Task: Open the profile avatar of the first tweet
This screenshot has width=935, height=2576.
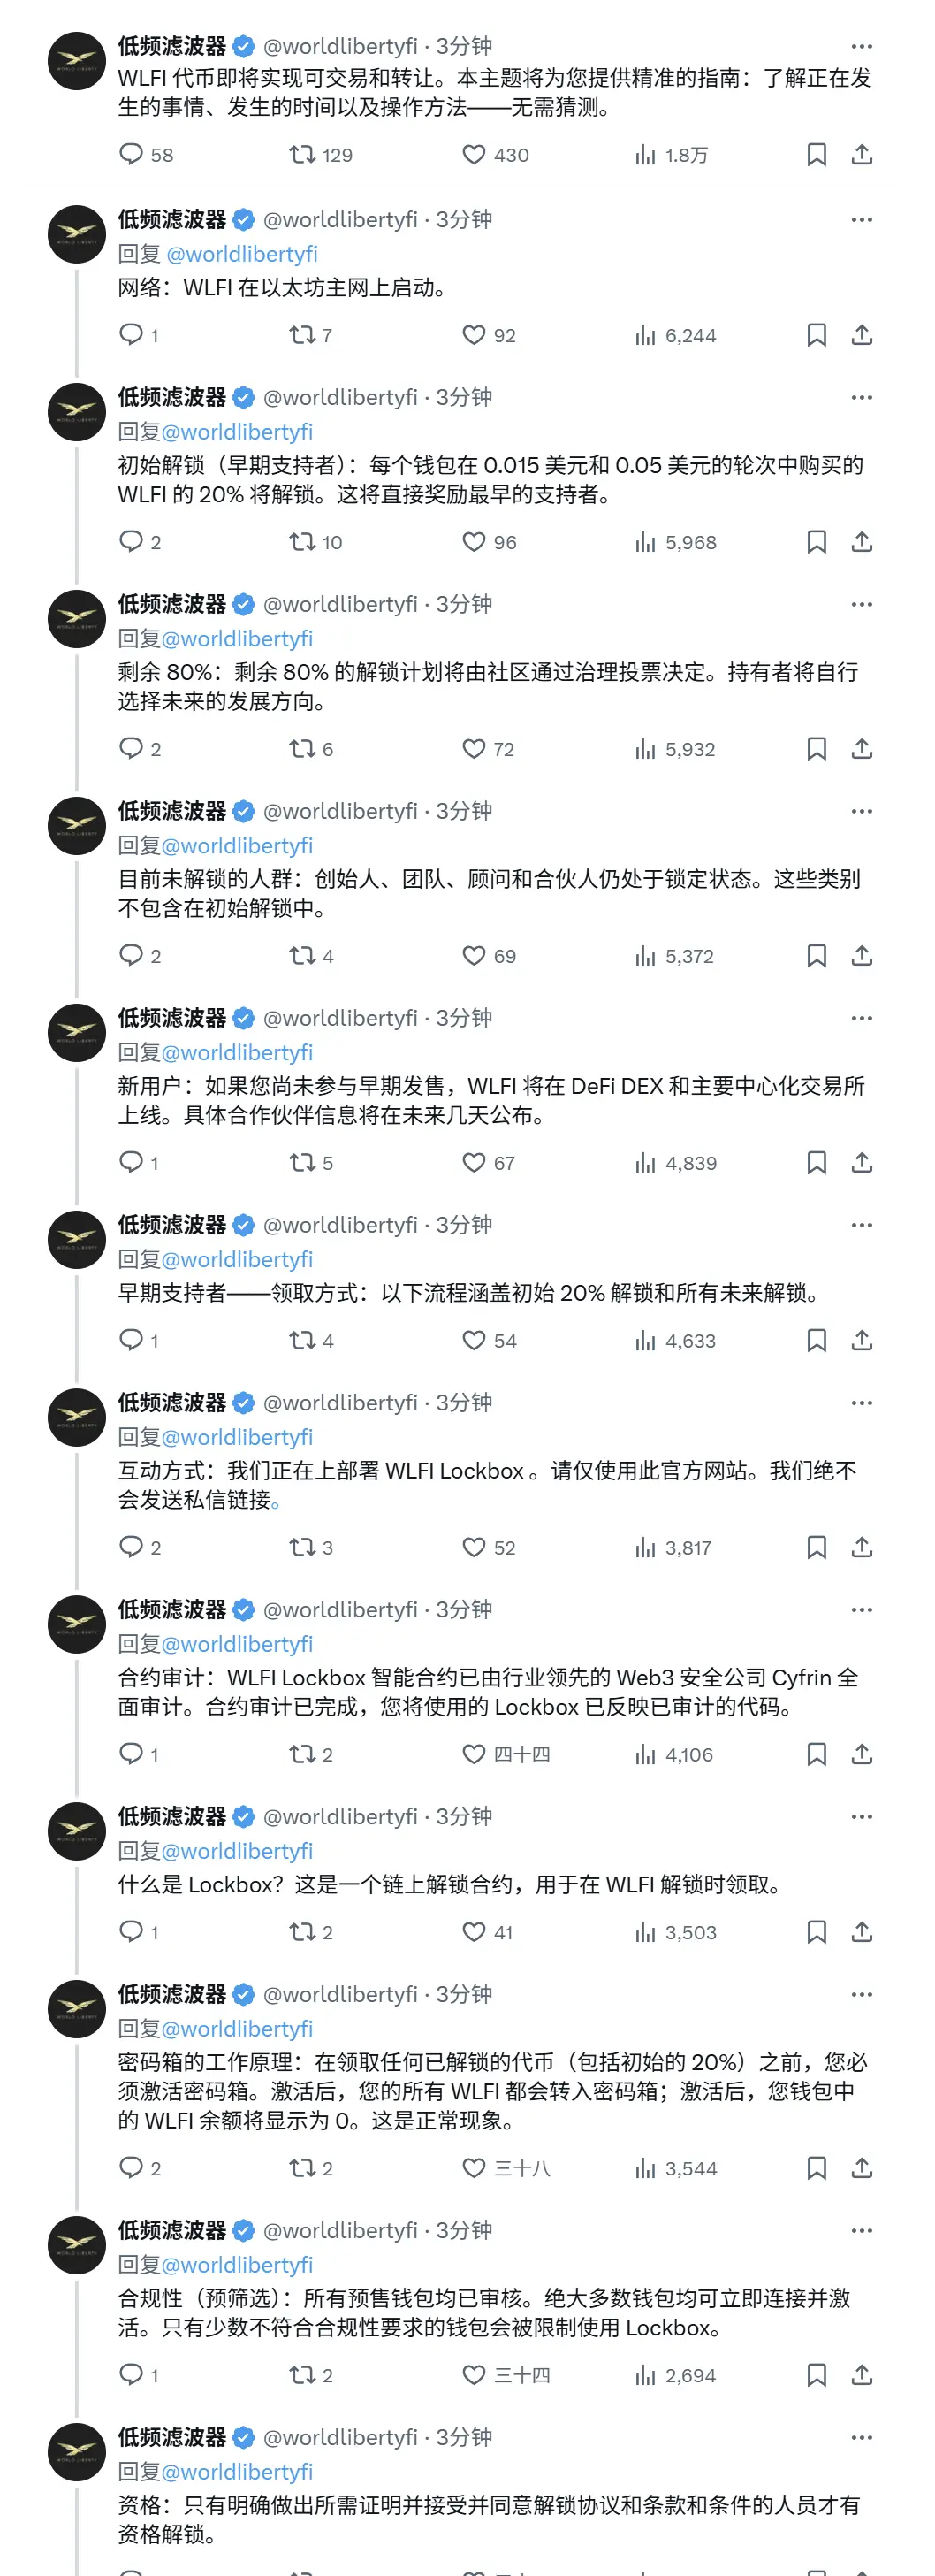Action: [x=77, y=61]
